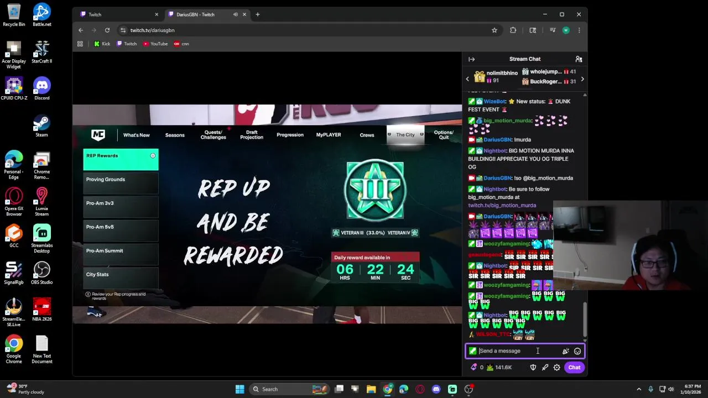Open Chrome extensions puzzle icon
The width and height of the screenshot is (708, 398).
click(513, 30)
